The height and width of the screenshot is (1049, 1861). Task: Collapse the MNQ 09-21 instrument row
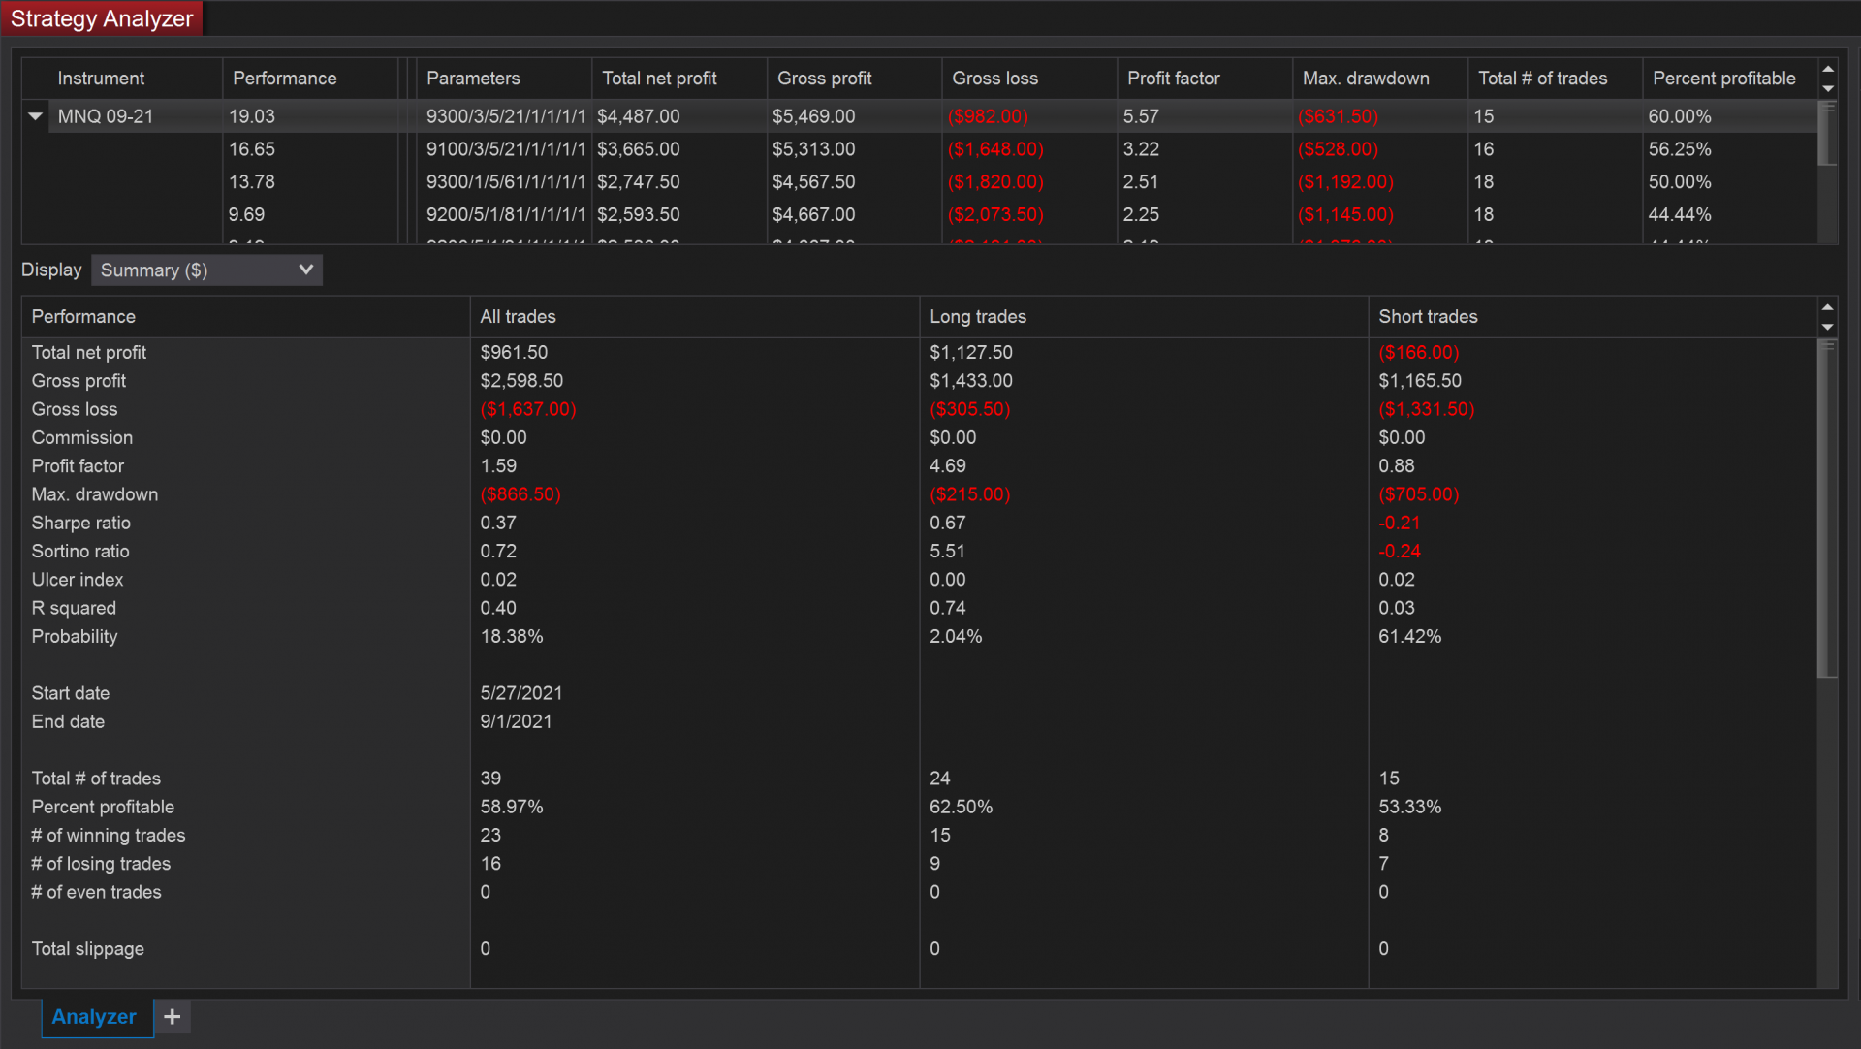click(x=36, y=116)
